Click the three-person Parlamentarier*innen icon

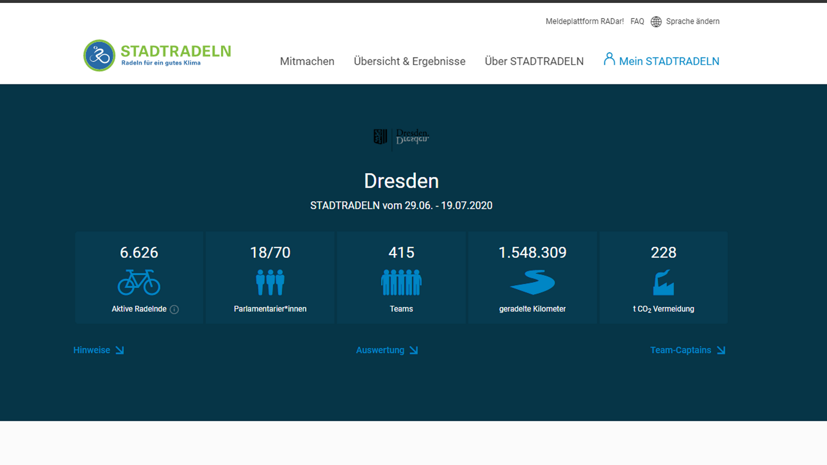(270, 282)
